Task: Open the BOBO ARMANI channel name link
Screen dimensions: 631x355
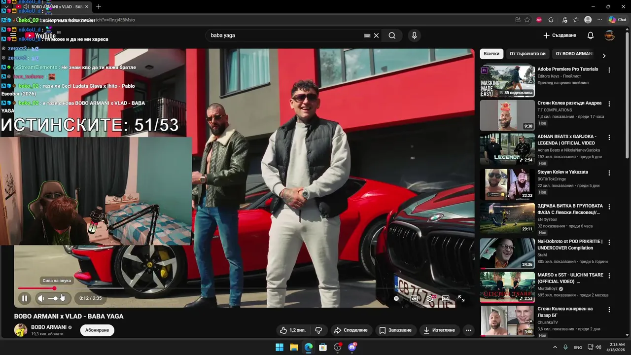Action: point(49,327)
